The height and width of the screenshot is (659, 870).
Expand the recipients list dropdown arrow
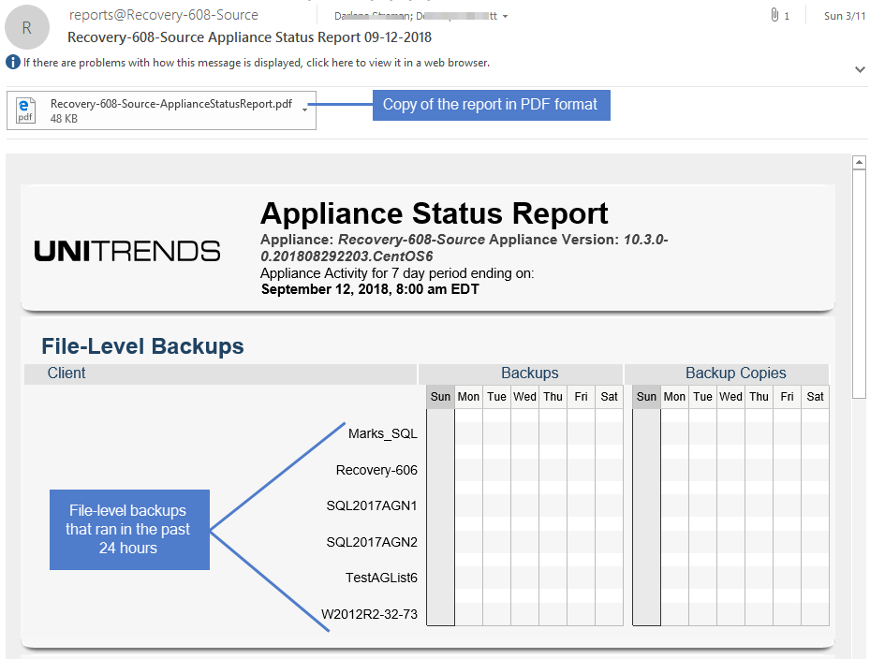505,17
